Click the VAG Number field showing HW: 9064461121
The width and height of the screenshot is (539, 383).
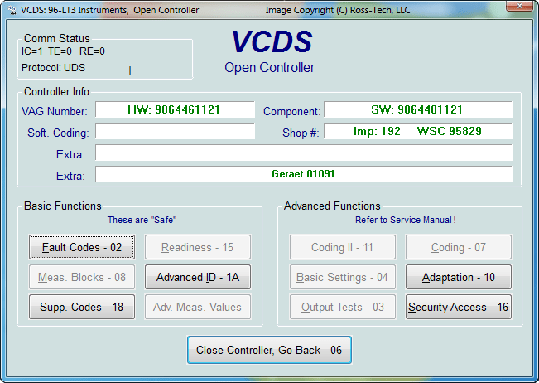(175, 110)
